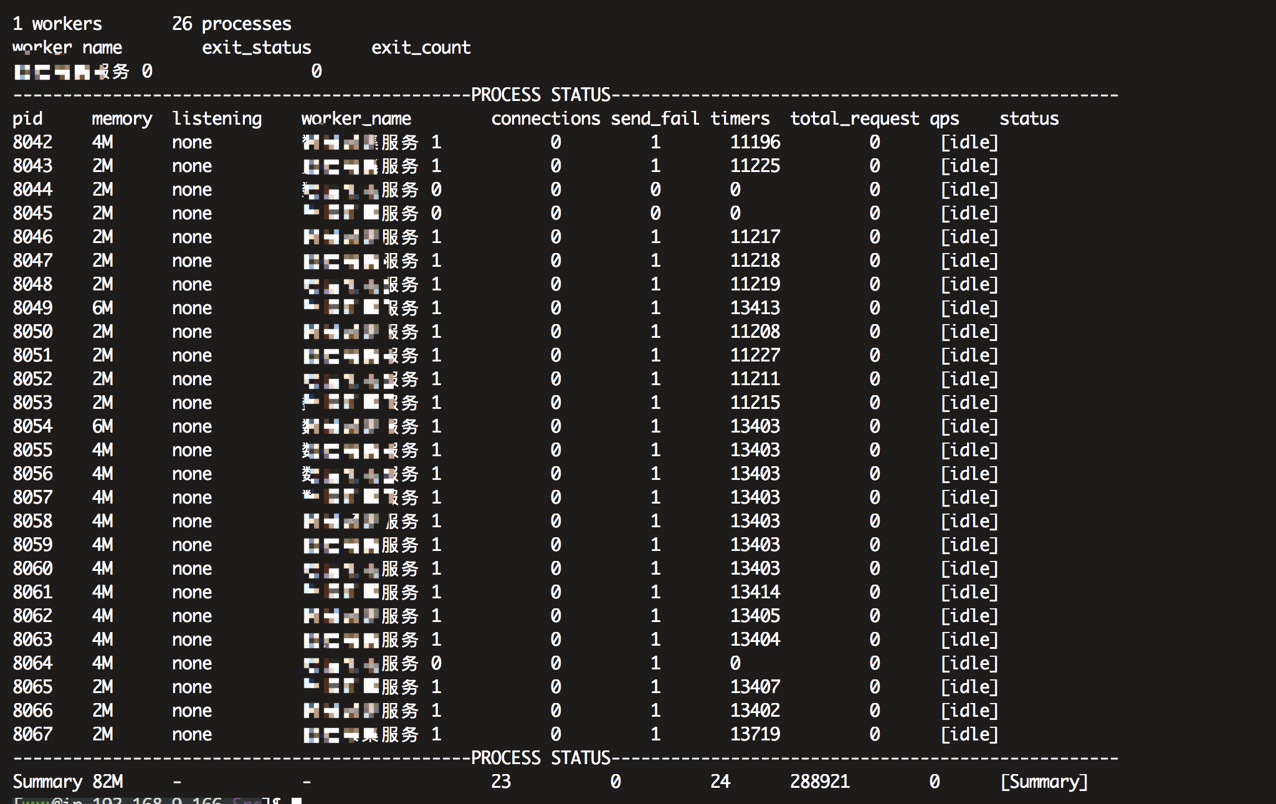The width and height of the screenshot is (1276, 804).
Task: Click the total_request value 13407
Action: tap(755, 687)
